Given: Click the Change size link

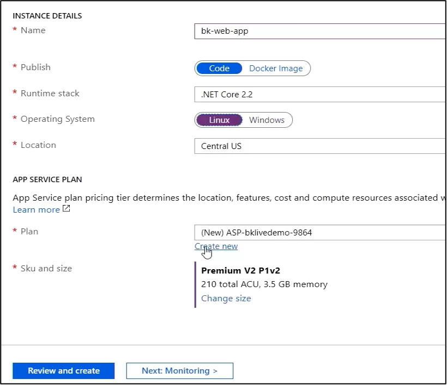Looking at the screenshot, I should (226, 299).
